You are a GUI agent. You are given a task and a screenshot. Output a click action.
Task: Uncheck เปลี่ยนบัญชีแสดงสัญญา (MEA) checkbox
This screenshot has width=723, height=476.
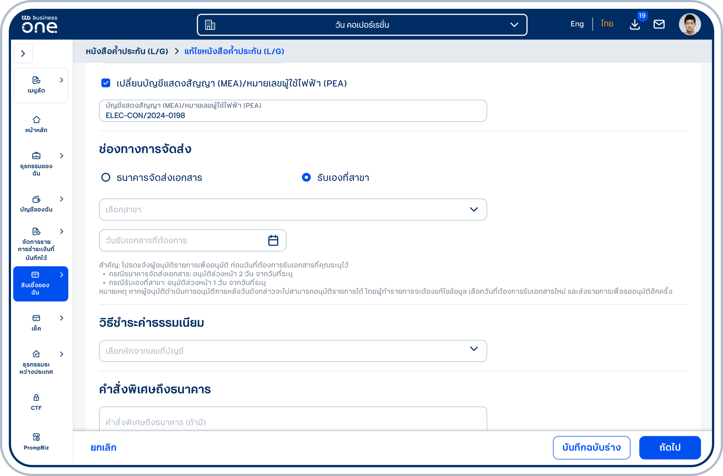coord(106,83)
